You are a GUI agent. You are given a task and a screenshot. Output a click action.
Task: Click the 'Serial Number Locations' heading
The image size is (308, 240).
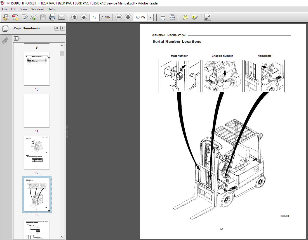(x=177, y=42)
